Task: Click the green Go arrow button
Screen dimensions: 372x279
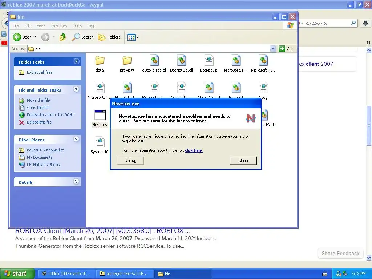Action: pyautogui.click(x=282, y=49)
